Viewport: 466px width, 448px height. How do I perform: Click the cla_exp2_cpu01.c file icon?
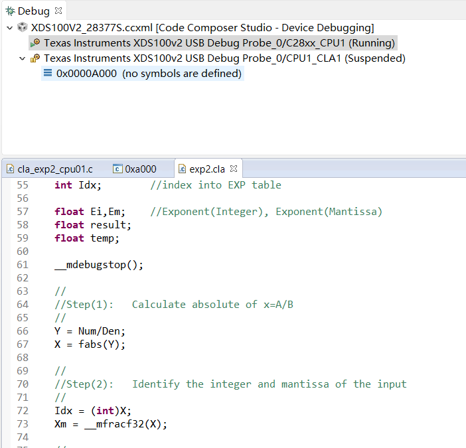[11, 169]
